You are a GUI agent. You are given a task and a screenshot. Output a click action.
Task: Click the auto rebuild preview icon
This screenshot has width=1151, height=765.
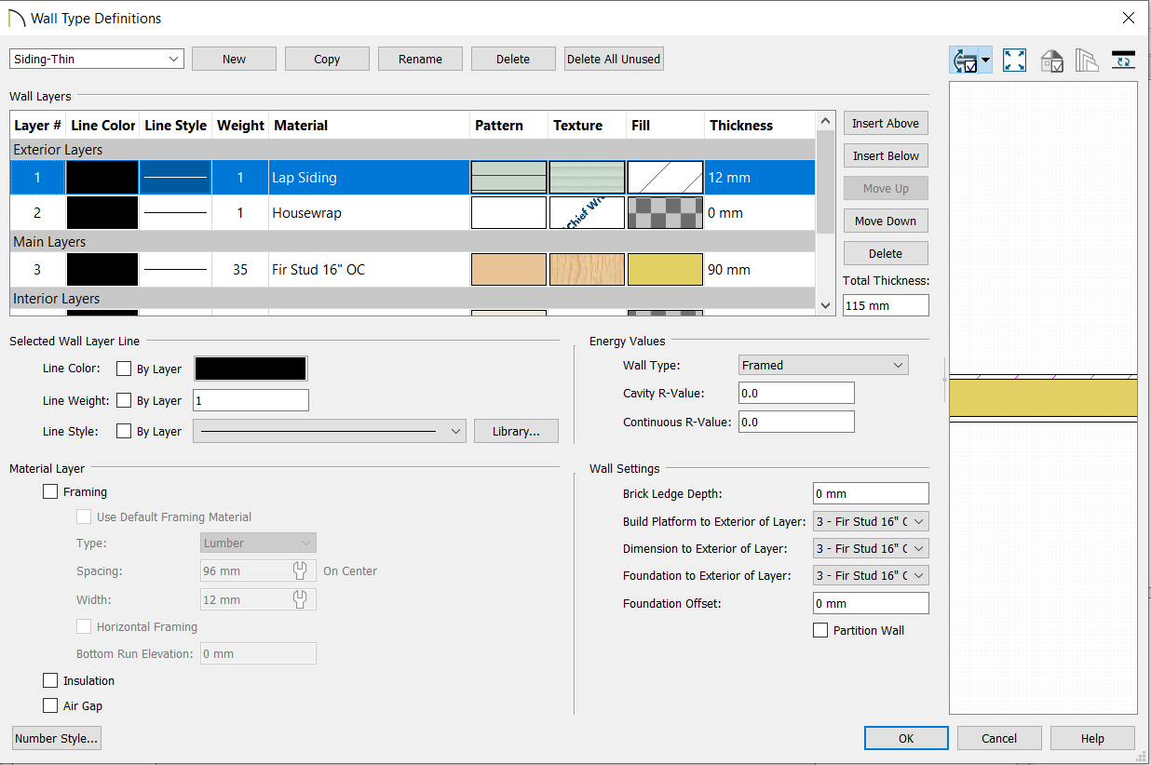pos(964,60)
